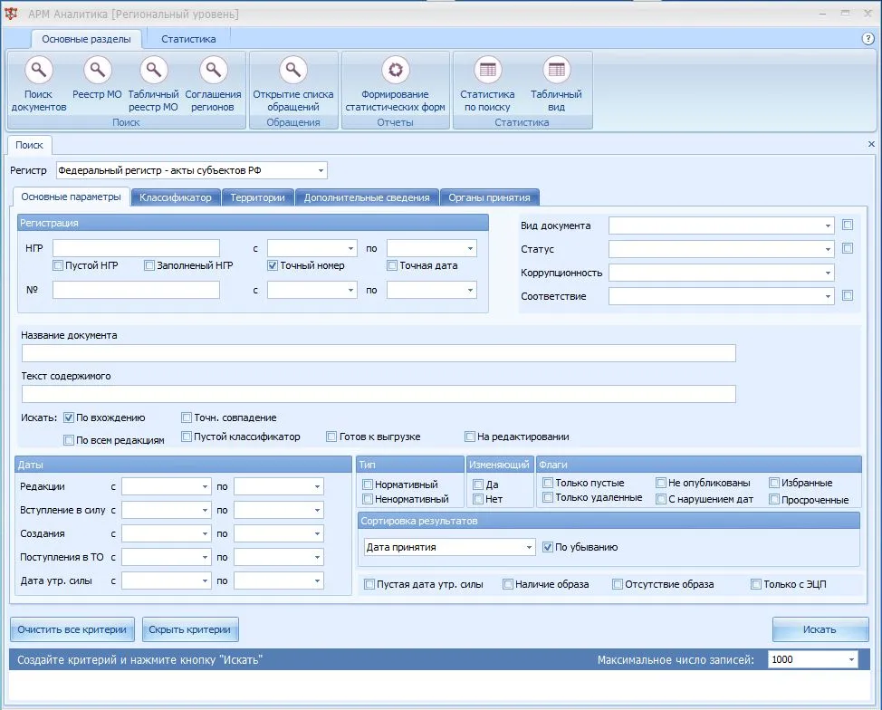Open Вступление в силу end date picker

pos(317,510)
